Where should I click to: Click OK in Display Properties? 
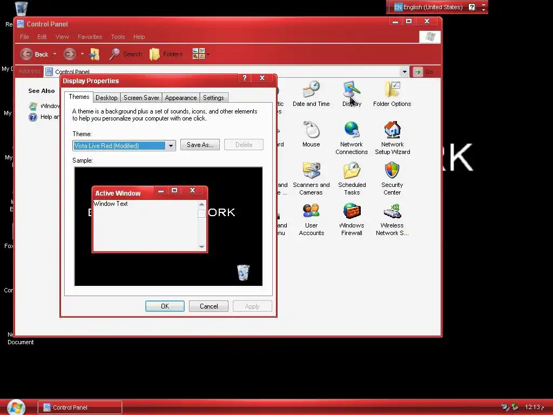click(x=165, y=306)
